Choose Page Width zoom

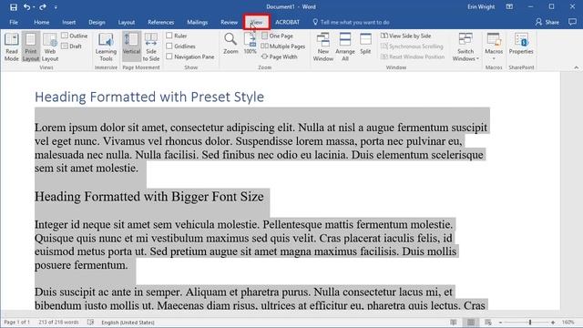pyautogui.click(x=280, y=56)
